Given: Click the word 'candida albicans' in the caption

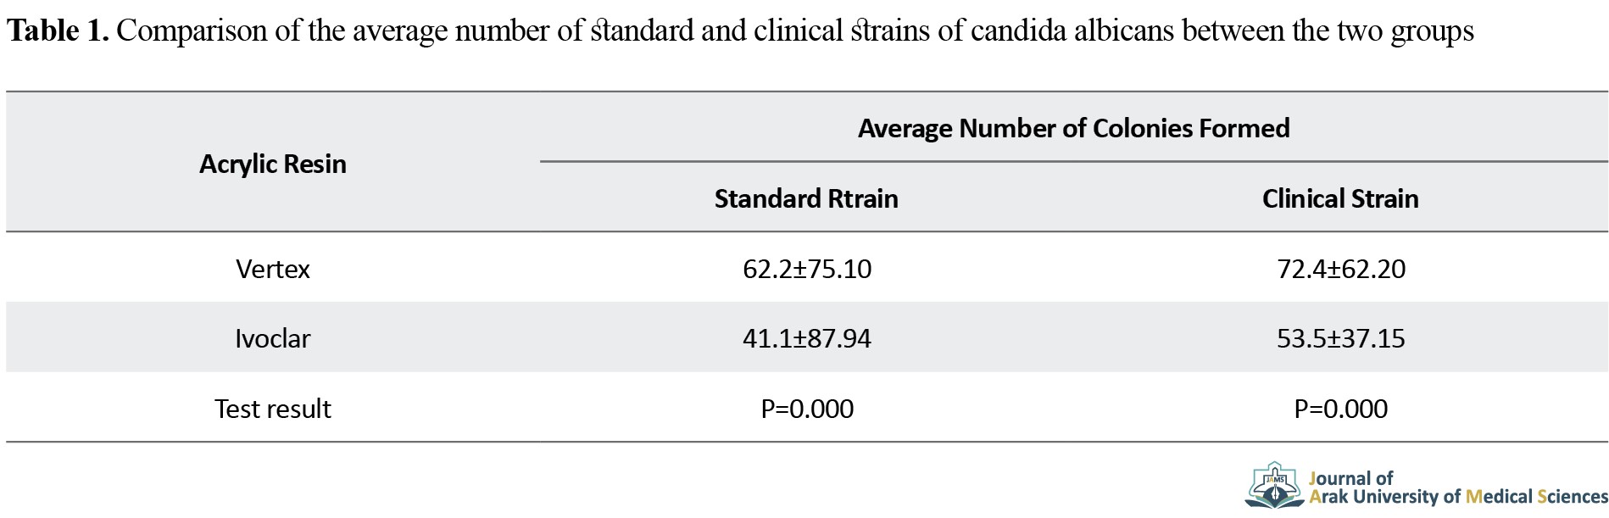Looking at the screenshot, I should coord(1072,31).
